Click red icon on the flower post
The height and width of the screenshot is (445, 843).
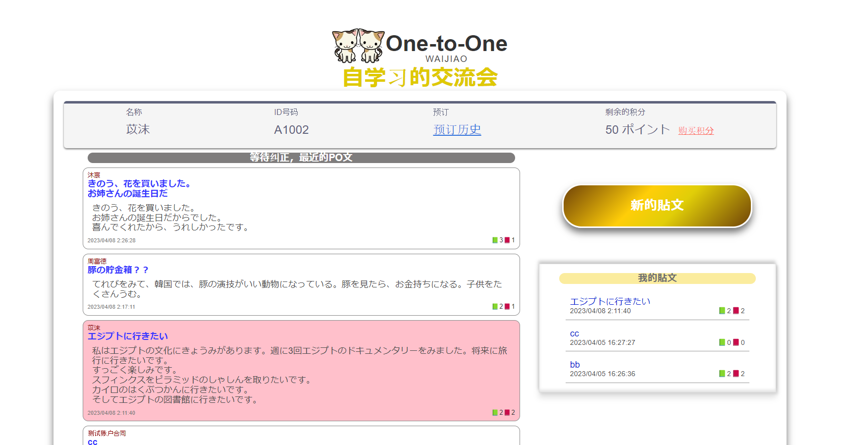507,240
